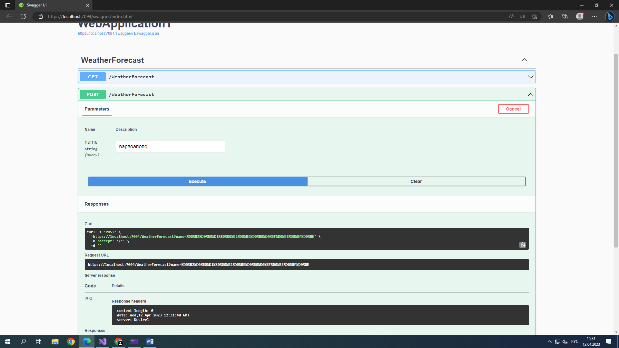Image resolution: width=619 pixels, height=348 pixels.
Task: Click the name query input field
Action: point(170,147)
